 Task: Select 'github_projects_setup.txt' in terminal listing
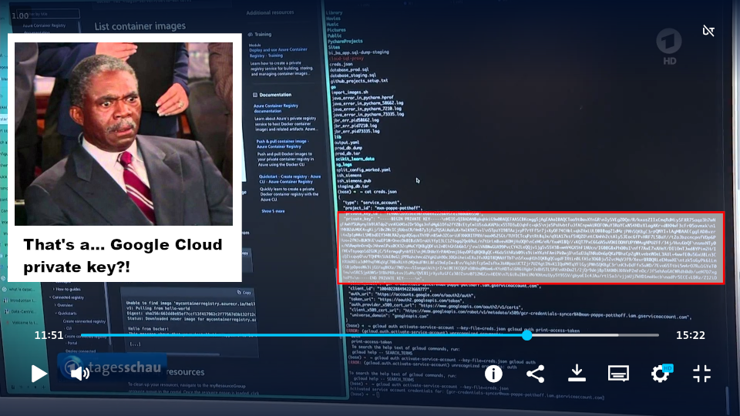[x=358, y=81]
